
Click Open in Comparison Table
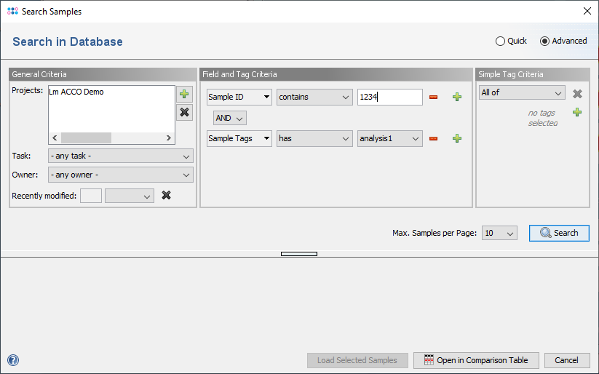coord(476,360)
